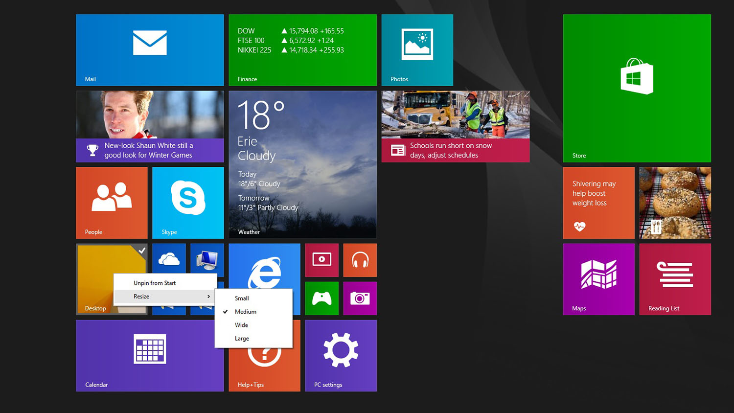Viewport: 734px width, 413px height.
Task: Open Sports tile about Shaun White
Action: (150, 126)
